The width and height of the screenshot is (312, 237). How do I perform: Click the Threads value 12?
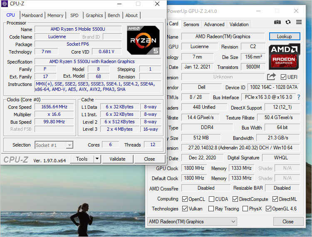(153, 145)
